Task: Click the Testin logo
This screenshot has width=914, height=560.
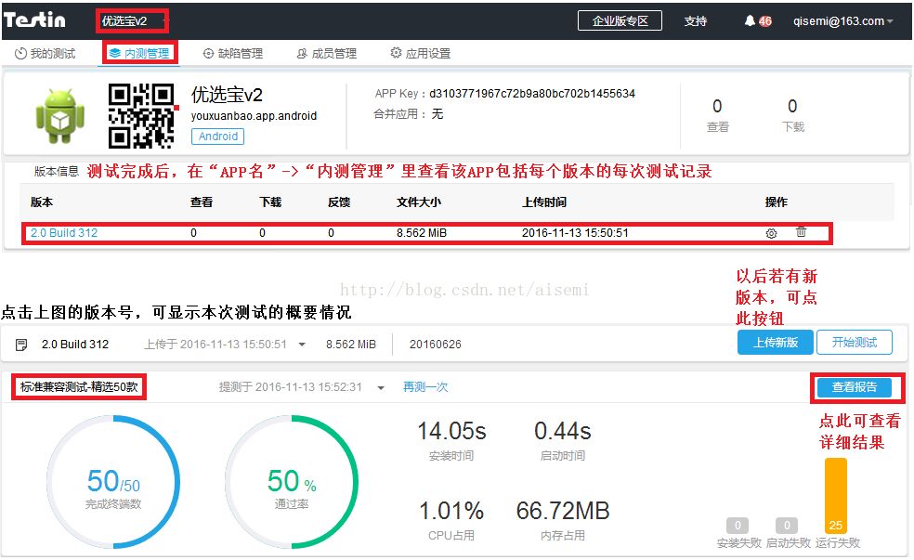Action: tap(34, 20)
